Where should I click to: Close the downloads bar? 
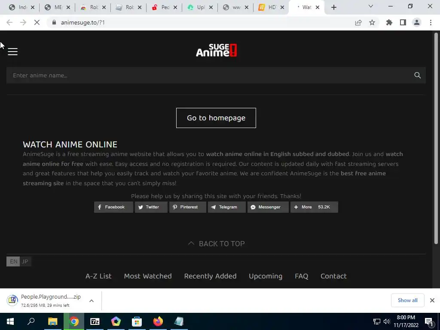point(432,300)
